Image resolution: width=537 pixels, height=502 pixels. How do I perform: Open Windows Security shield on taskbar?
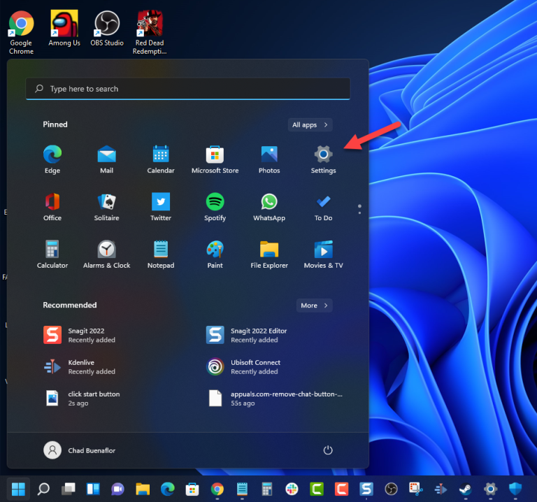coord(515,489)
